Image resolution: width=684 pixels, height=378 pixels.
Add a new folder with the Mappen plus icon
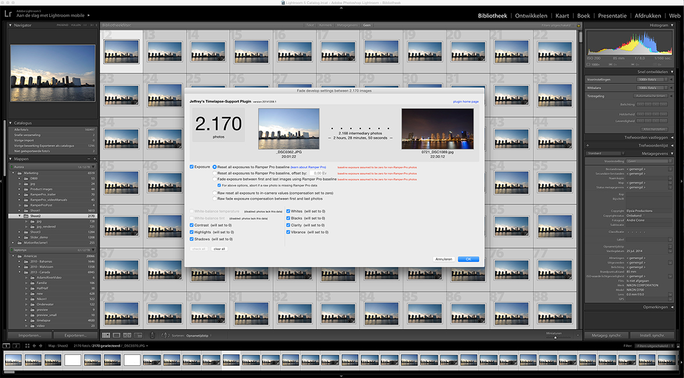[95, 159]
